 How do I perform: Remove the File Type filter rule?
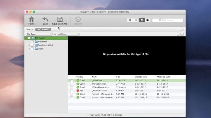click(x=178, y=34)
